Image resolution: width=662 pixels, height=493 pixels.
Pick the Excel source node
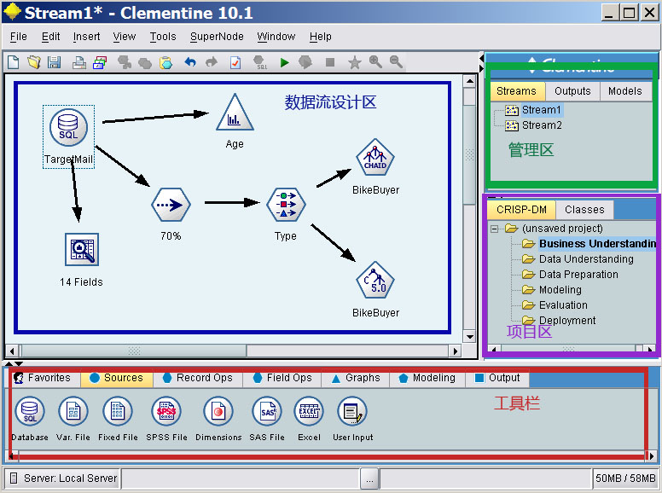(309, 411)
